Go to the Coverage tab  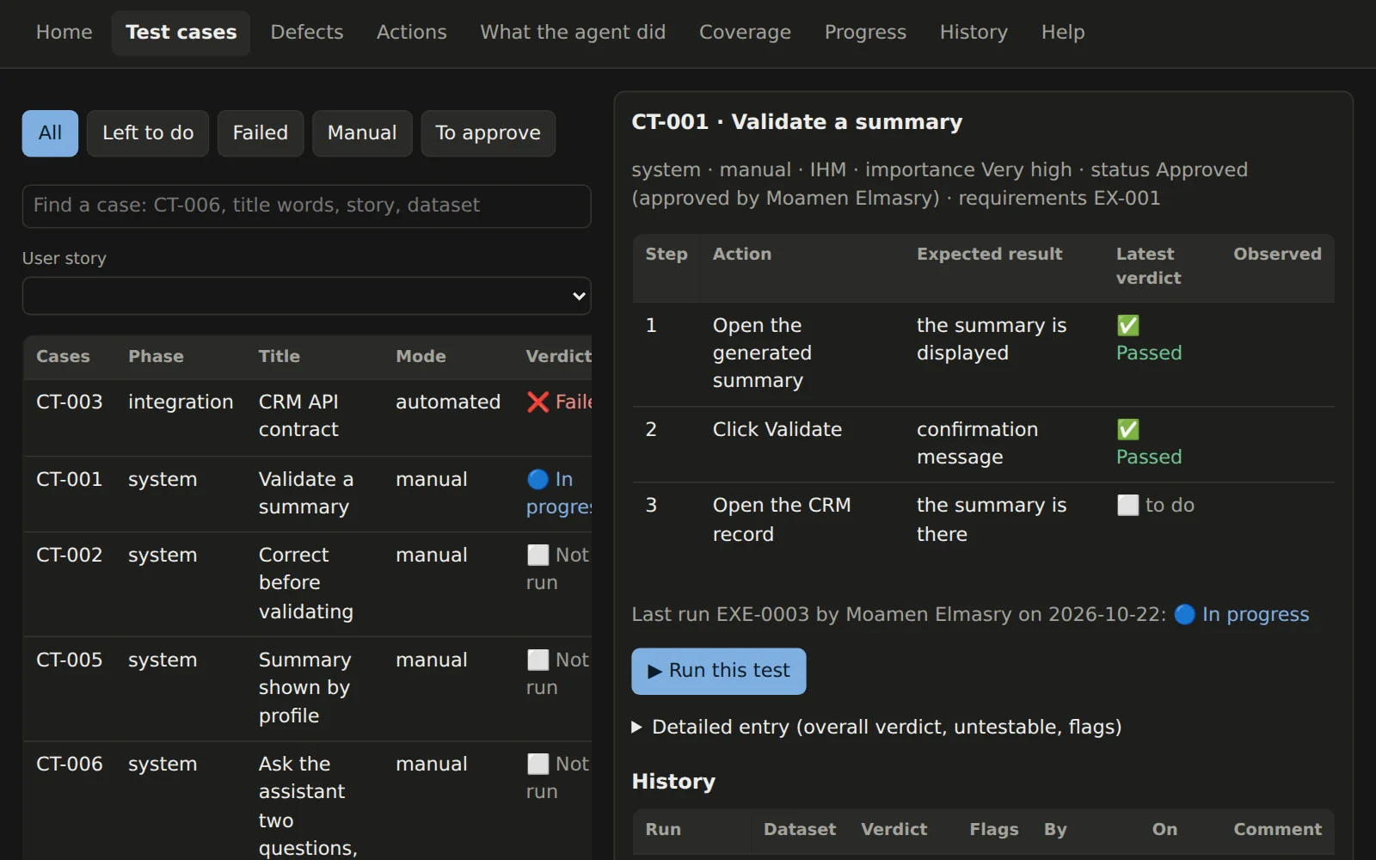coord(745,33)
